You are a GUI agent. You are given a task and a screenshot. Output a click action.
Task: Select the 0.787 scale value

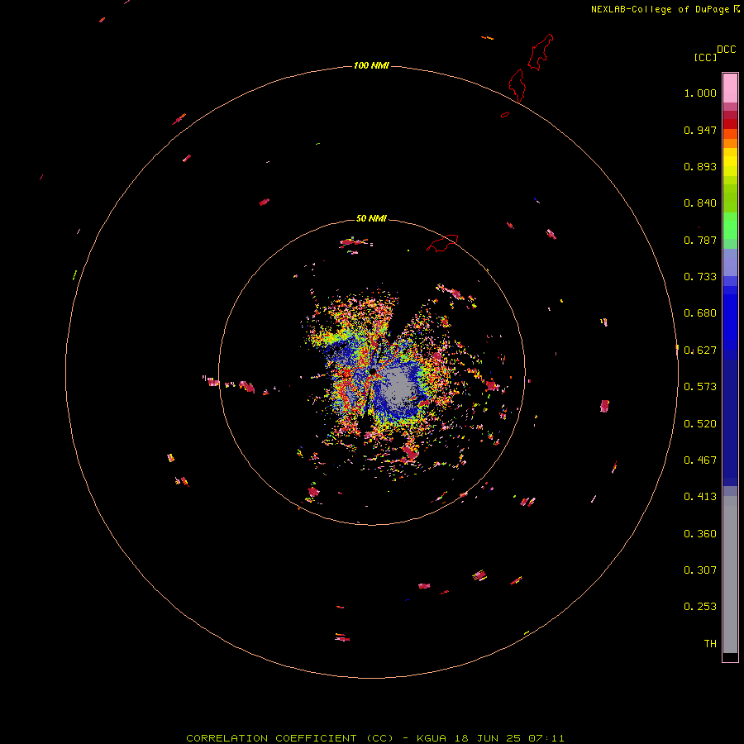(700, 240)
